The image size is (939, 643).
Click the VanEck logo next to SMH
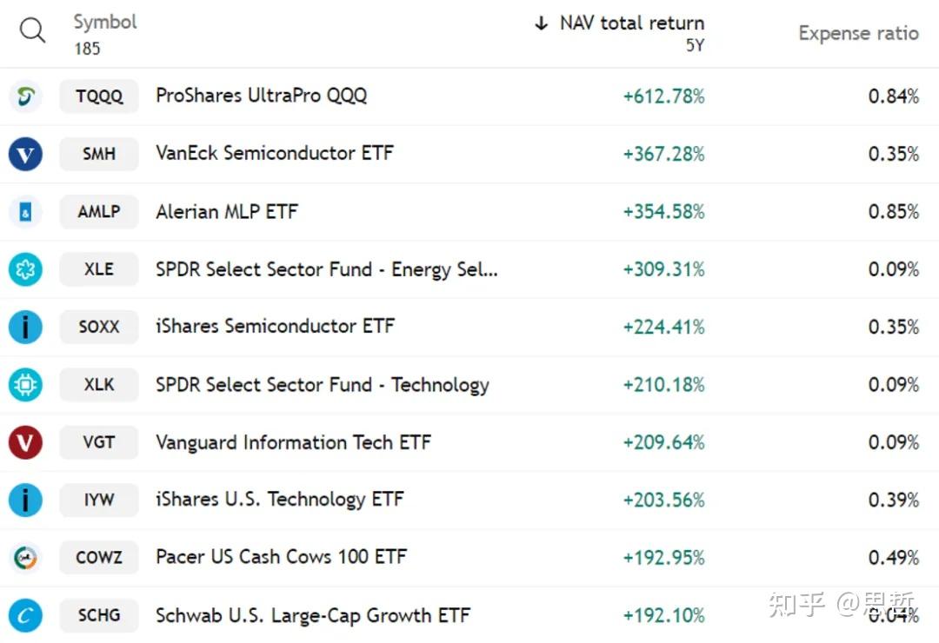click(25, 154)
